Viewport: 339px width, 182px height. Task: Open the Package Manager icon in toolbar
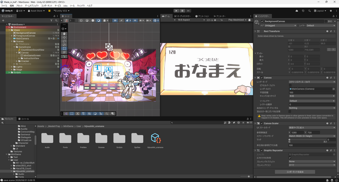pyautogui.click(x=49, y=11)
